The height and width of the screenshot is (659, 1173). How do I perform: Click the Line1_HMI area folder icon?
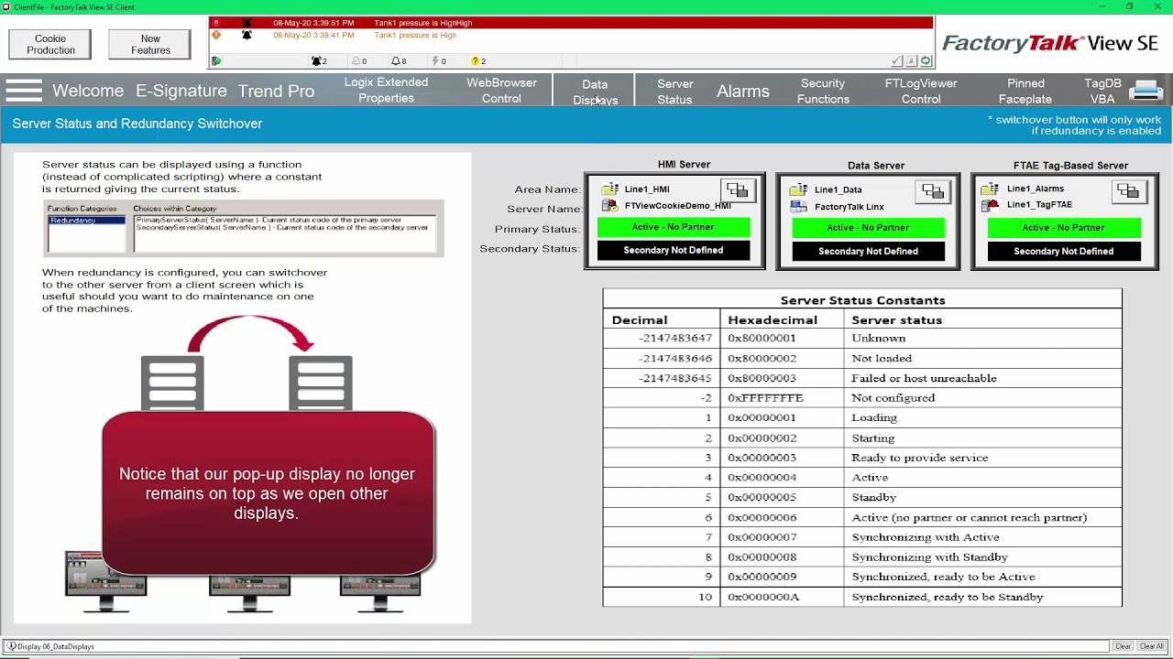[609, 189]
